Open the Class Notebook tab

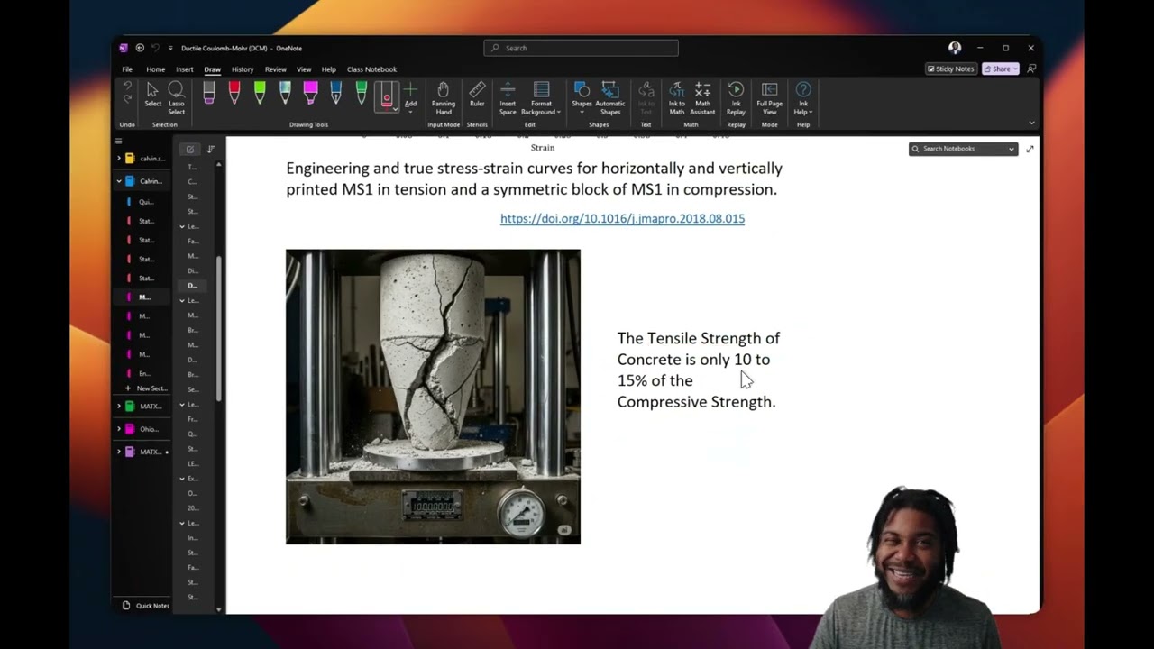point(371,69)
